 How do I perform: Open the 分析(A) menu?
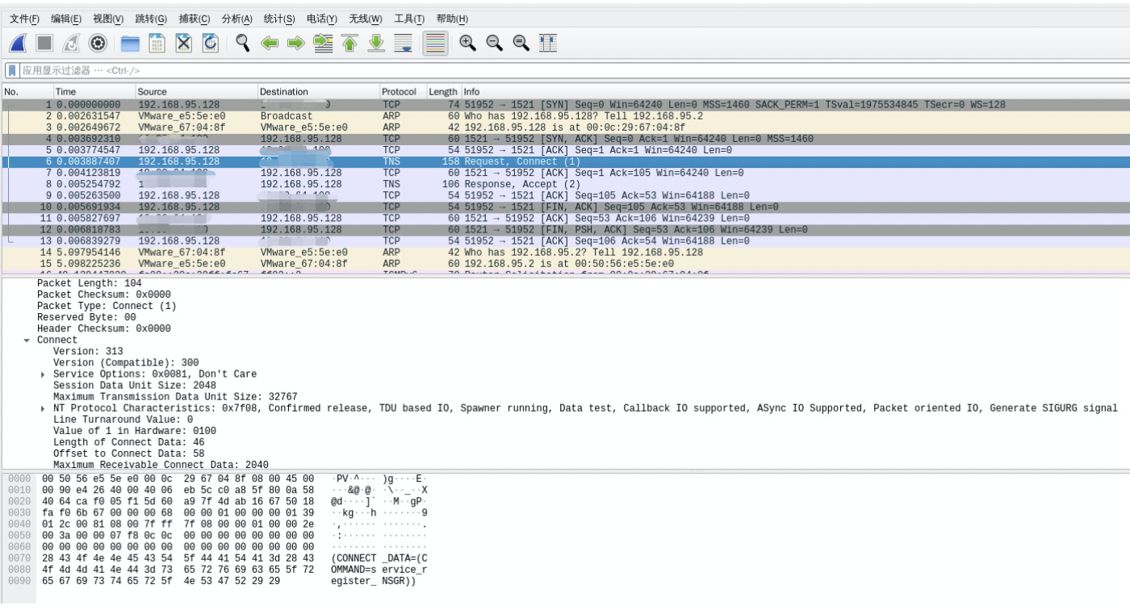click(236, 19)
